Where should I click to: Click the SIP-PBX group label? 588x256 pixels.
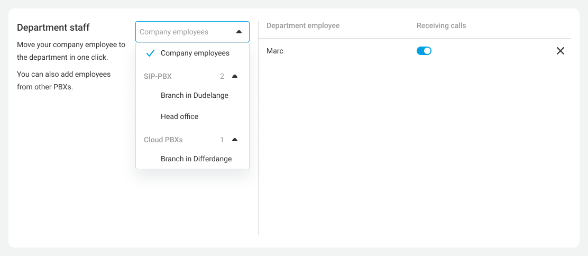(158, 76)
